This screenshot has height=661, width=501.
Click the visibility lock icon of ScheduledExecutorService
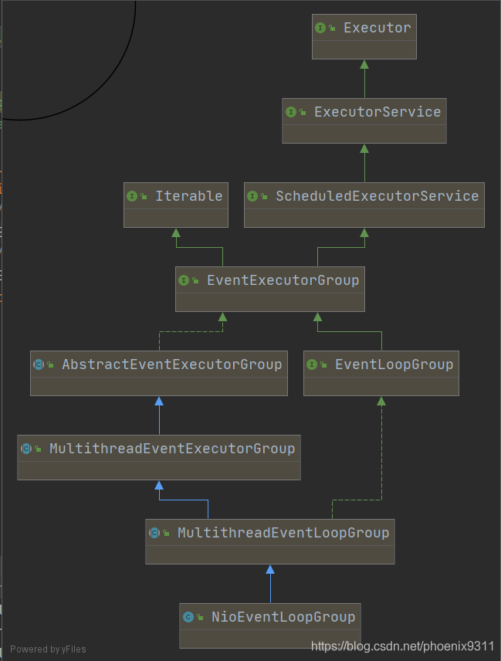pyautogui.click(x=264, y=196)
